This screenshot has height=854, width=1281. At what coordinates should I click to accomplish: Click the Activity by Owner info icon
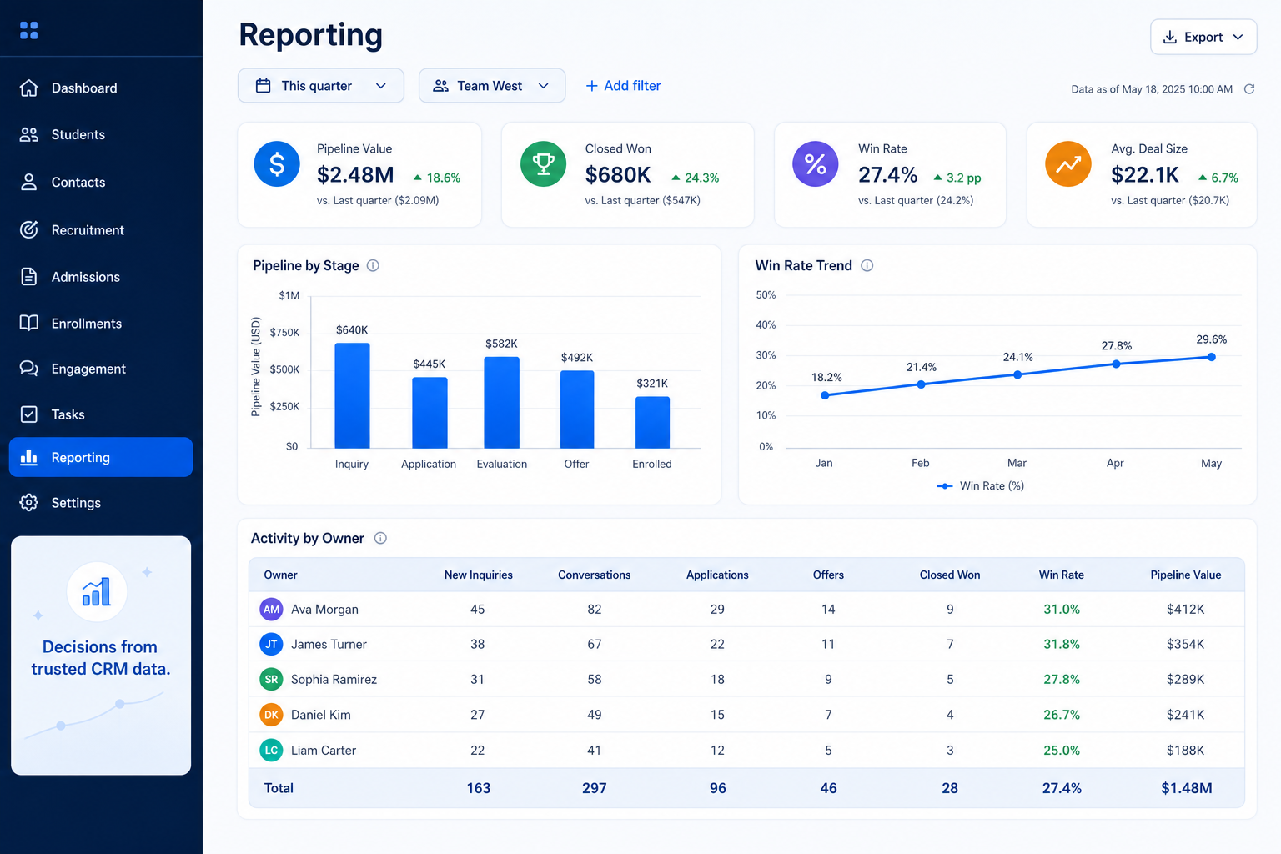click(380, 538)
